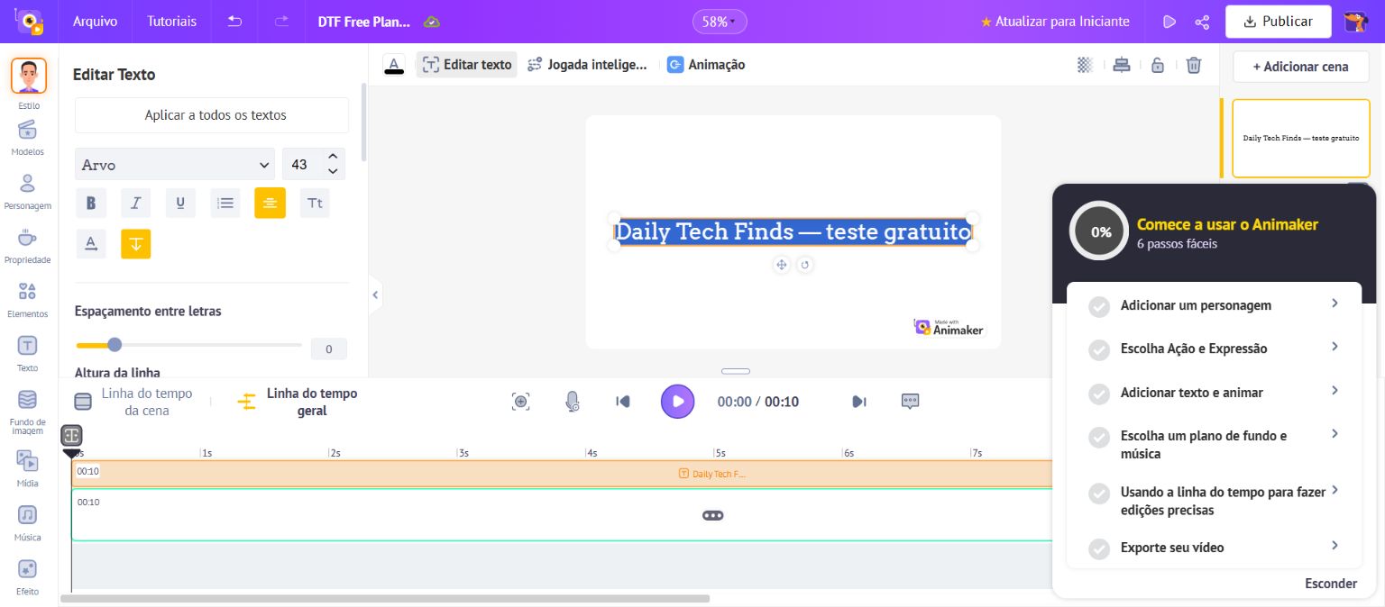Toggle bullet list formatting
The height and width of the screenshot is (607, 1385).
pyautogui.click(x=225, y=203)
